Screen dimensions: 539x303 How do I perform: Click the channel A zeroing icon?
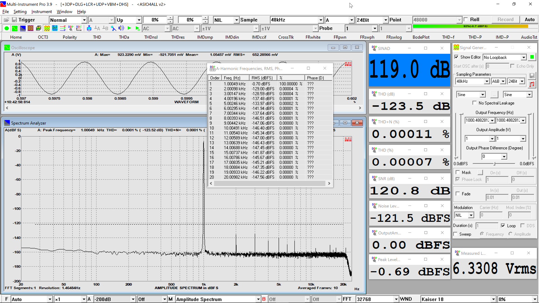97,28
